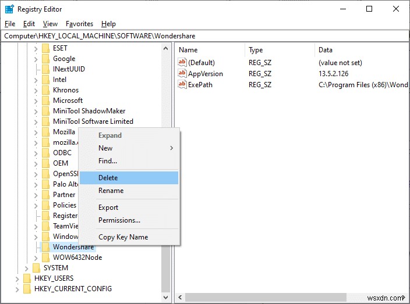Select the (Default) value name
Viewport: 410px width, 304px height.
(x=202, y=63)
